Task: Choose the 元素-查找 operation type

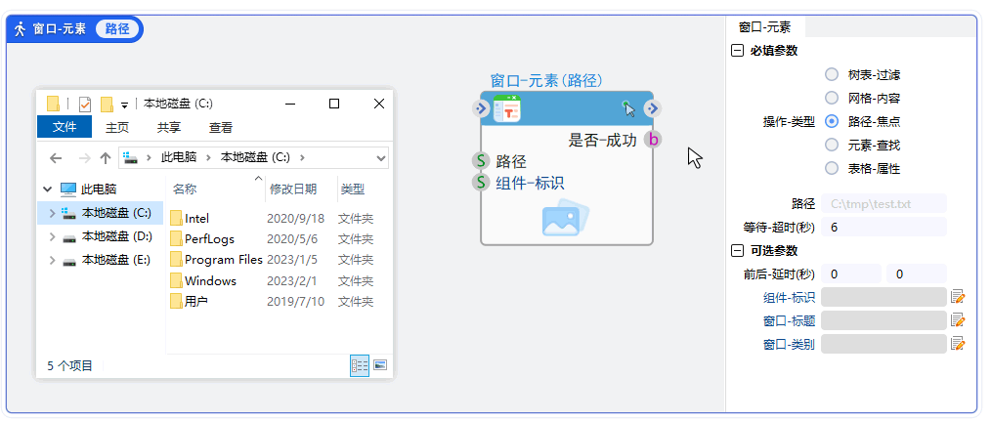Action: pos(832,145)
